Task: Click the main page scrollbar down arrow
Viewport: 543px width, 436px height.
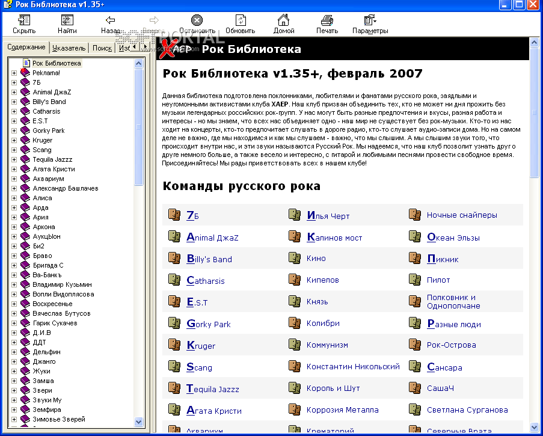Action: [x=535, y=426]
